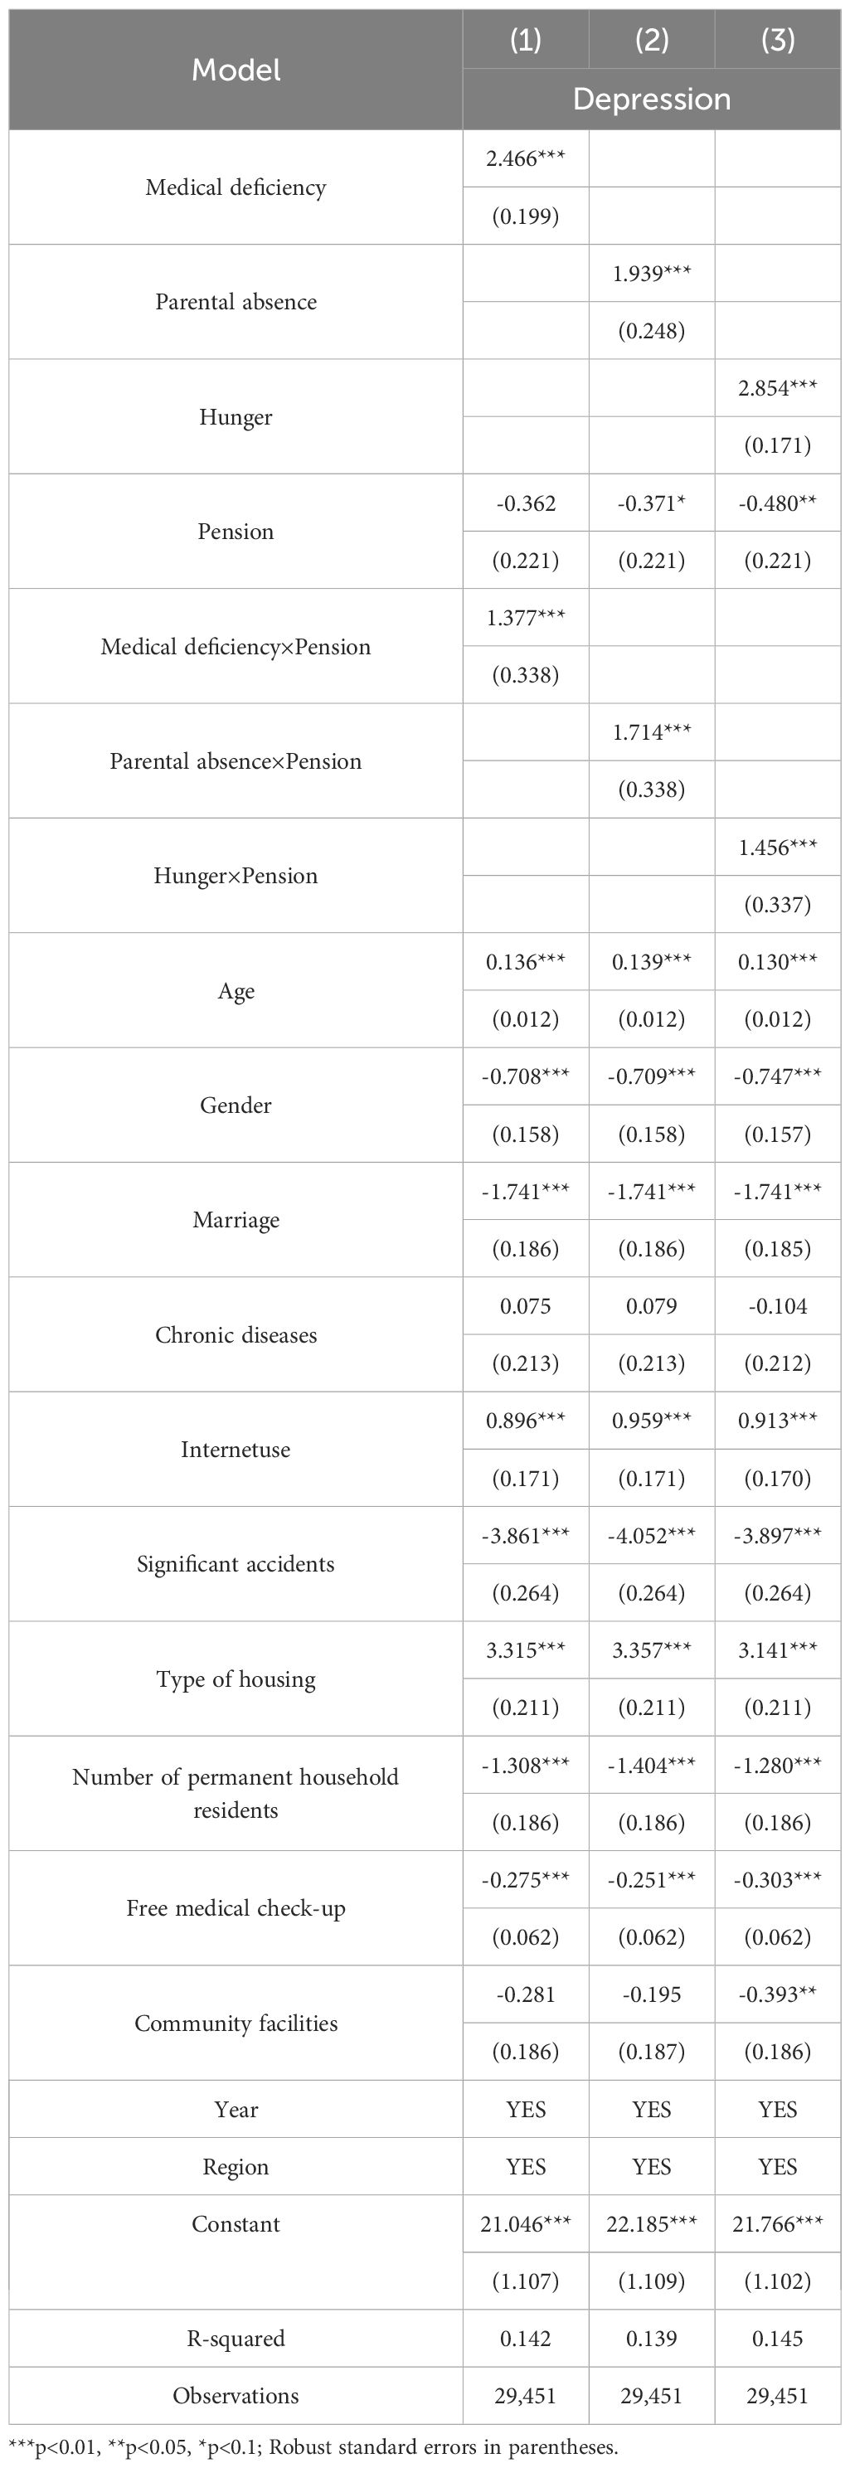
Task: Select the Chronic diseases row label
Action: click(x=236, y=1334)
